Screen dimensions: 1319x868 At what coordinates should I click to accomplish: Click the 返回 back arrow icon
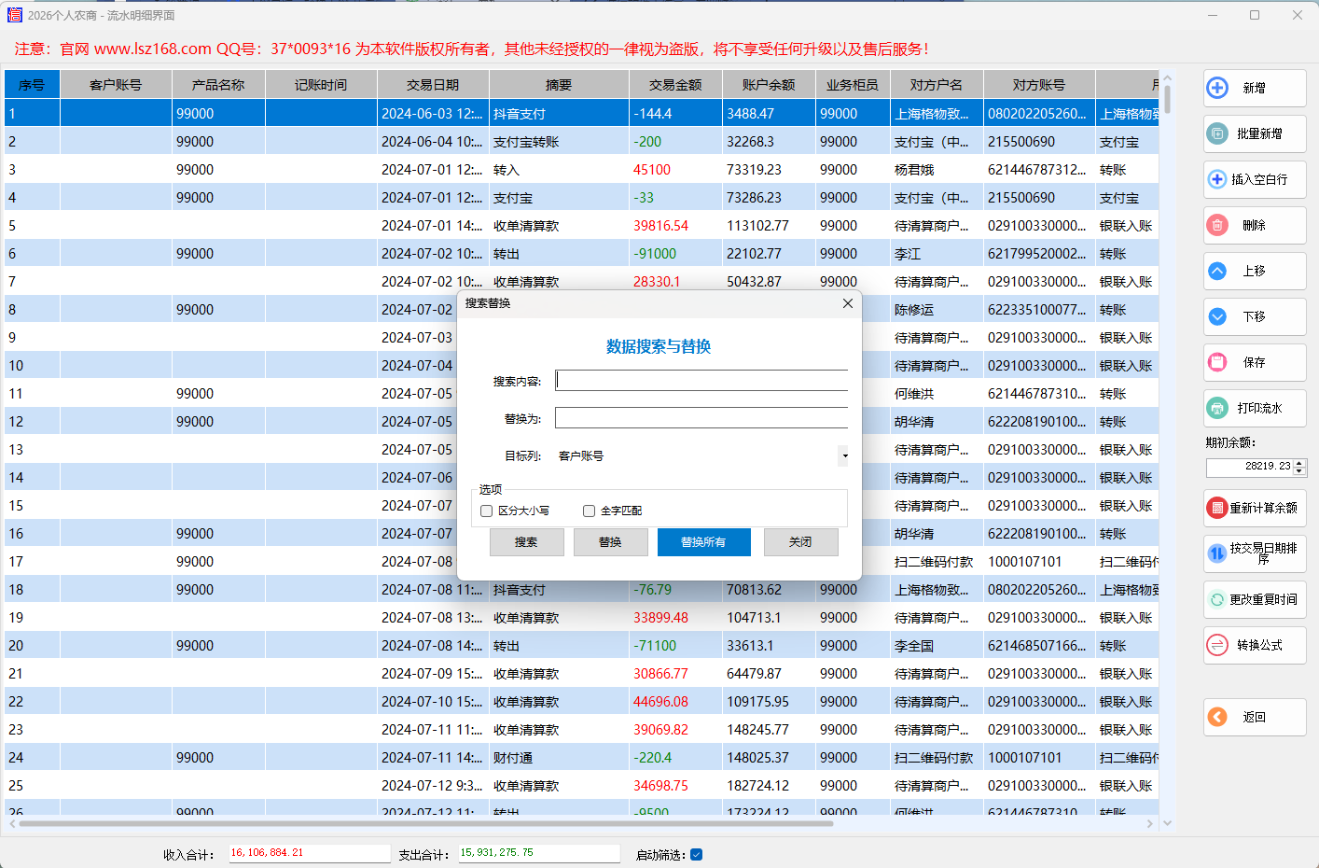(1217, 717)
